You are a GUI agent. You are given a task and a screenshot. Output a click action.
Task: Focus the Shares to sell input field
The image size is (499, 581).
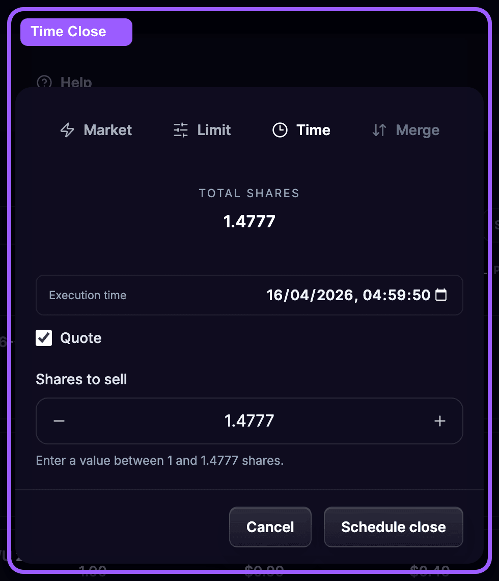point(249,421)
